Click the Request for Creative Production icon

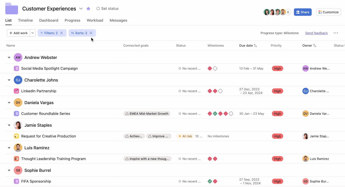[16, 136]
